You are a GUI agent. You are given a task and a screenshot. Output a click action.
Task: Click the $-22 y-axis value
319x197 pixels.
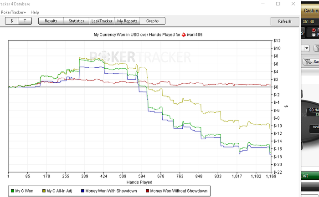(x=278, y=172)
